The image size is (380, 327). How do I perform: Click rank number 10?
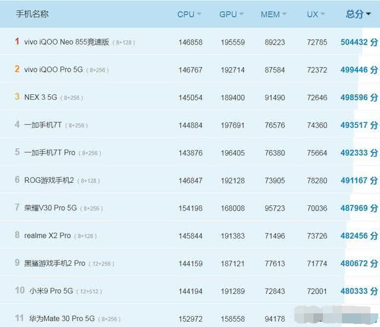coord(20,290)
